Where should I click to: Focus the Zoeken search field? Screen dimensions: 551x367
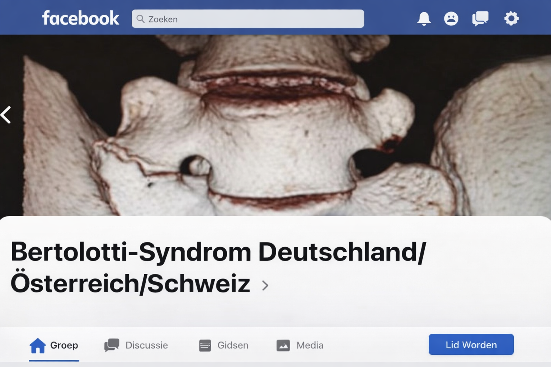pyautogui.click(x=248, y=19)
